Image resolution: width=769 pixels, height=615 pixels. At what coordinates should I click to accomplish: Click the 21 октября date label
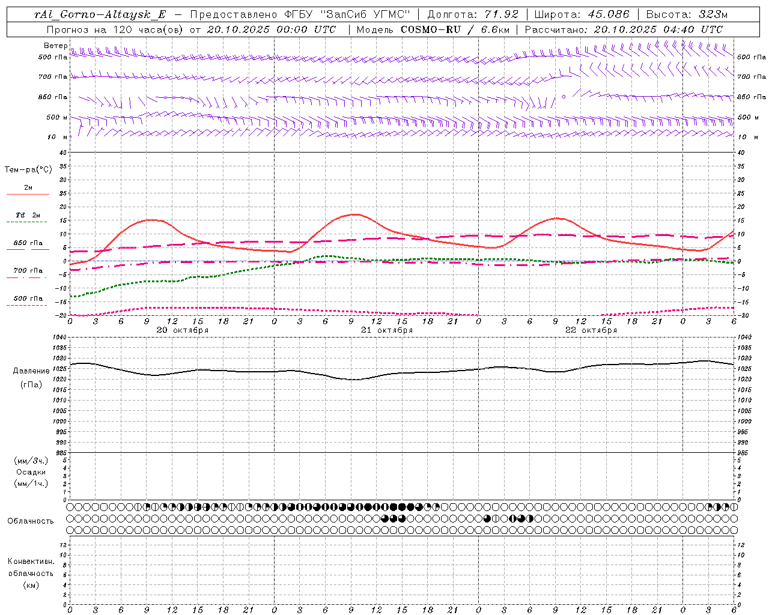click(387, 330)
